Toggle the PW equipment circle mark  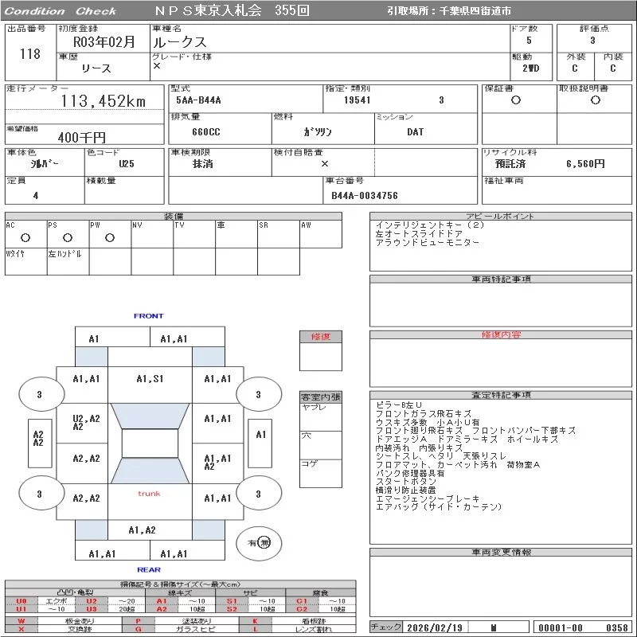[x=110, y=237]
